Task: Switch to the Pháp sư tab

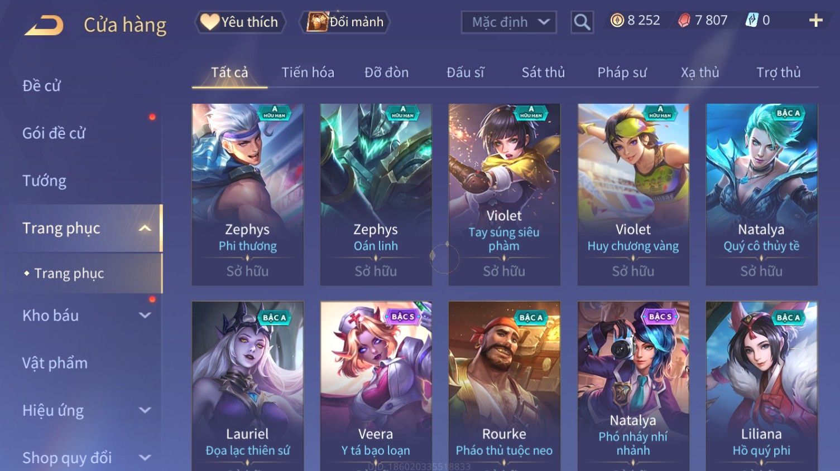Action: tap(622, 72)
